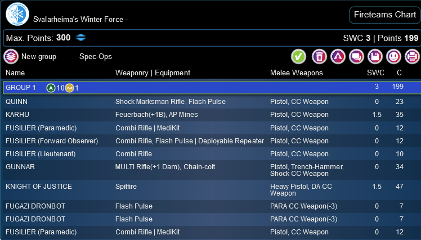The image size is (421, 240).
Task: Open the Fireteams Chart
Action: pos(385,15)
